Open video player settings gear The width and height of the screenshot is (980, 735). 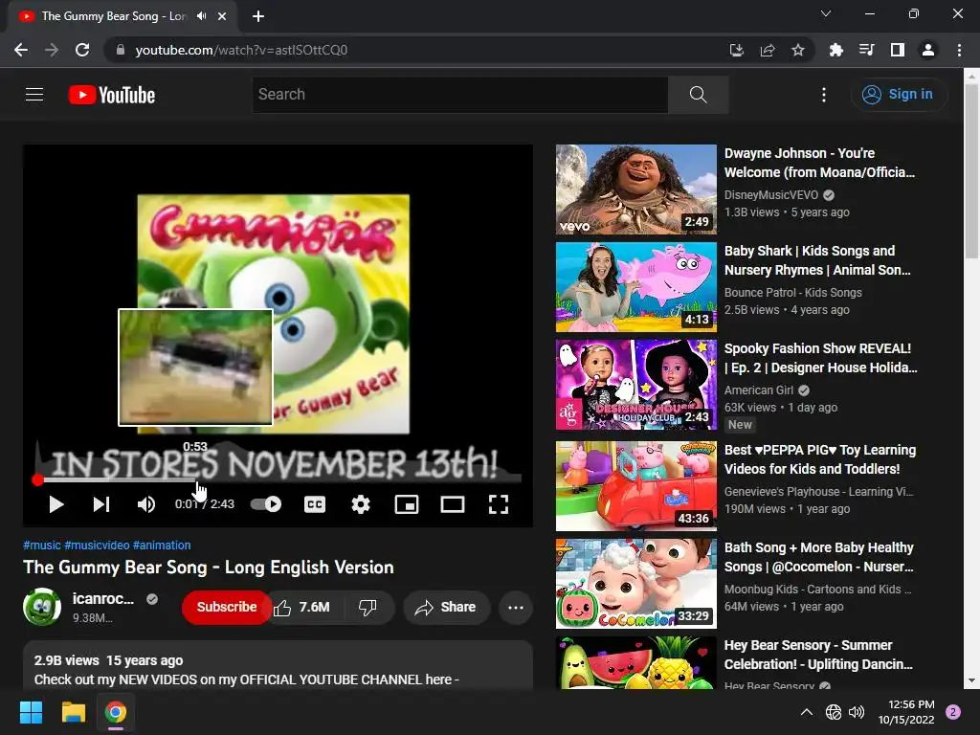pos(361,504)
